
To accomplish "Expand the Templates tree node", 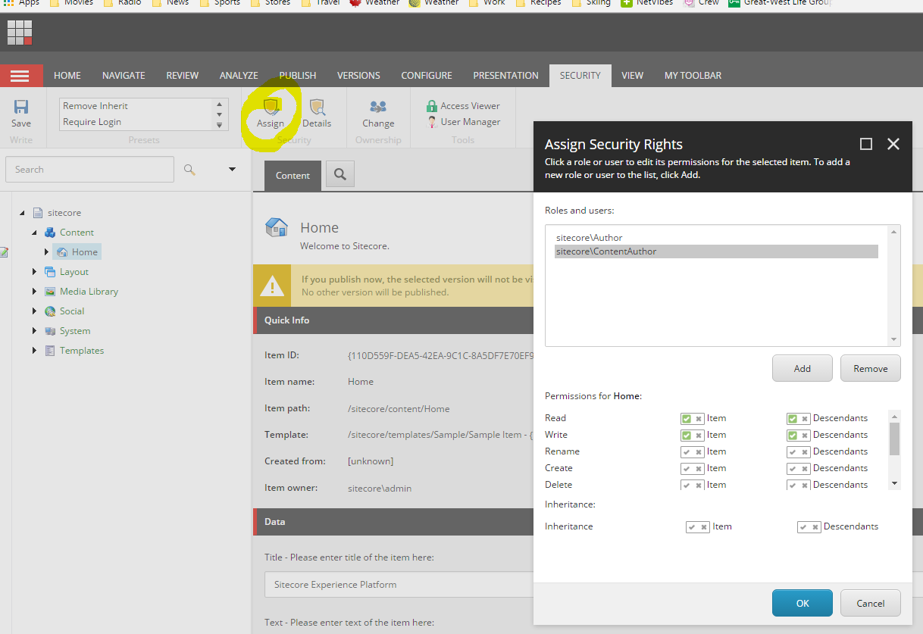I will (x=34, y=351).
